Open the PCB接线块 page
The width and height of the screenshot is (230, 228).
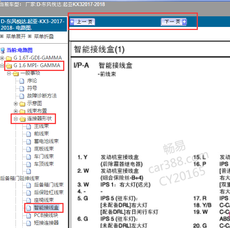[46, 215]
